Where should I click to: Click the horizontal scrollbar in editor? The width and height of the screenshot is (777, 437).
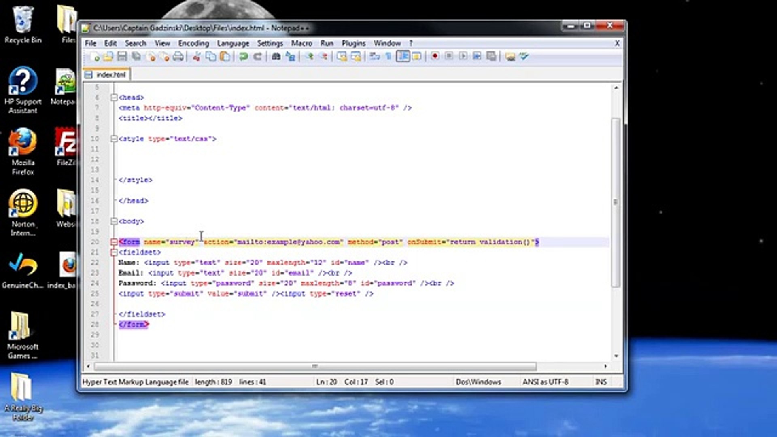(x=315, y=367)
